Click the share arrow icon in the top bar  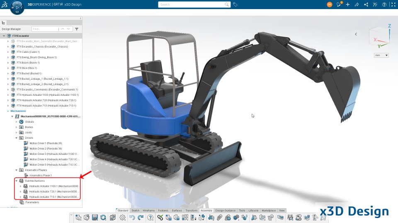(x=357, y=5)
